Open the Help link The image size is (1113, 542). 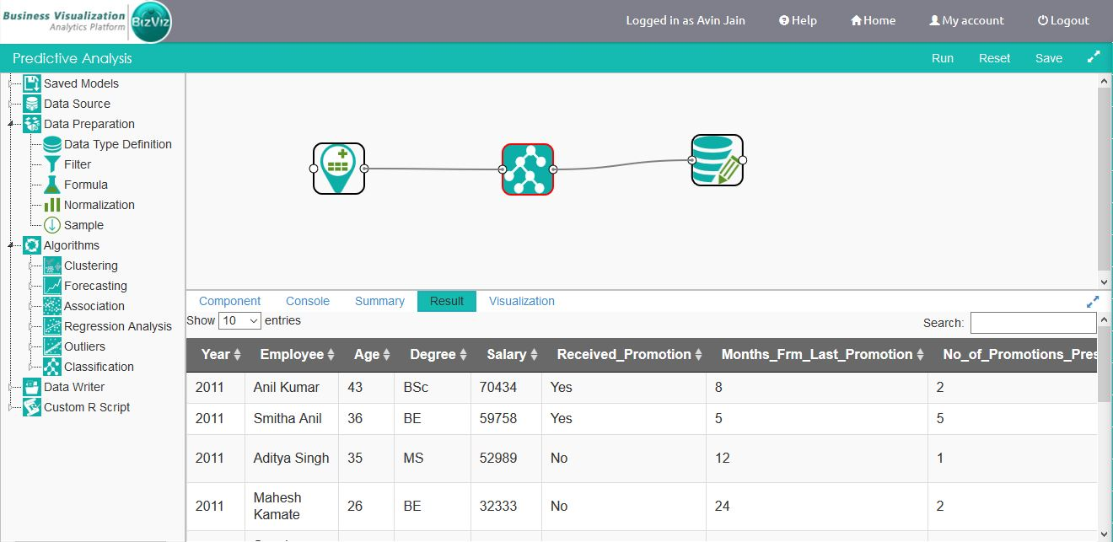pyautogui.click(x=798, y=20)
